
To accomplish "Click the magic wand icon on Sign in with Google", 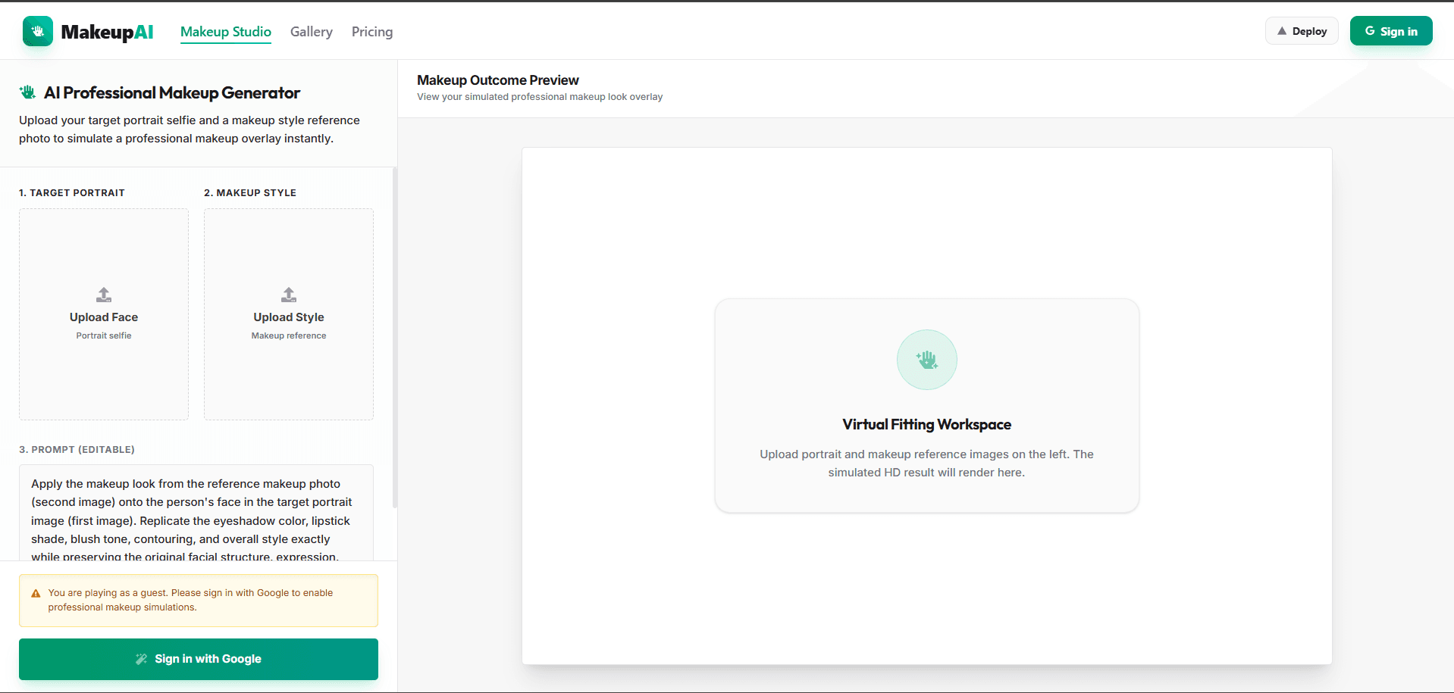I will (141, 659).
